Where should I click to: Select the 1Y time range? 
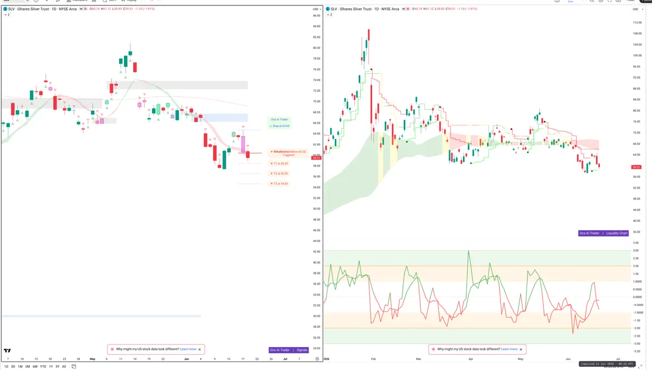(x=51, y=367)
